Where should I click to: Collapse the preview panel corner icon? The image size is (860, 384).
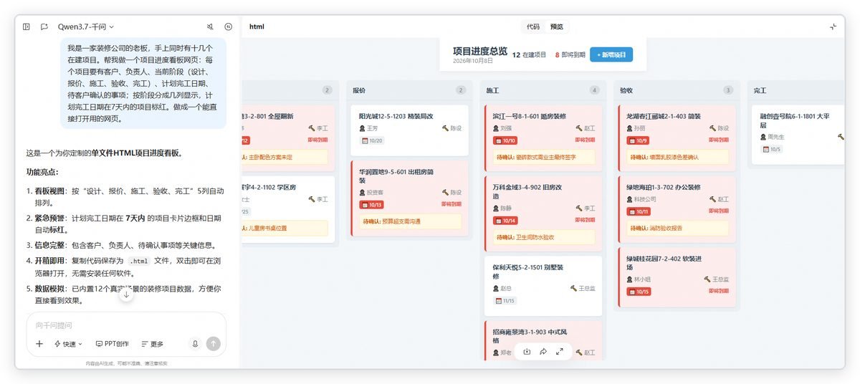(833, 27)
